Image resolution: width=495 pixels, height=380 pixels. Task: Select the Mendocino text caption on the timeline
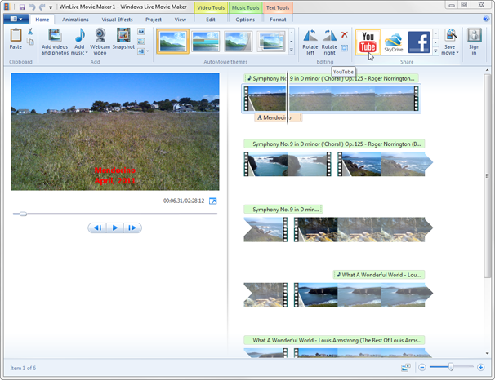[x=278, y=118]
